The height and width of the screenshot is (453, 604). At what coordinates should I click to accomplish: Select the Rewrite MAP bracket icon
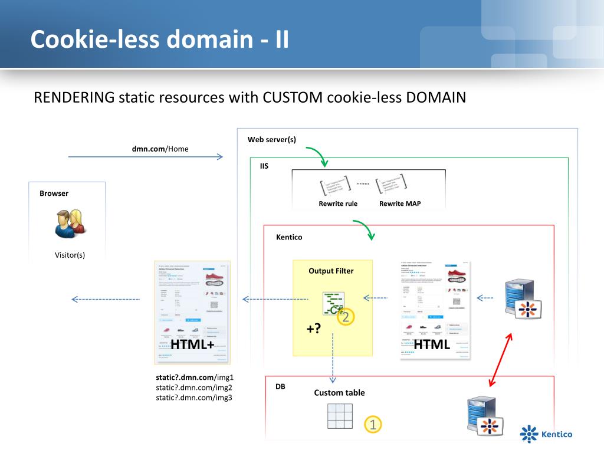pyautogui.click(x=392, y=183)
